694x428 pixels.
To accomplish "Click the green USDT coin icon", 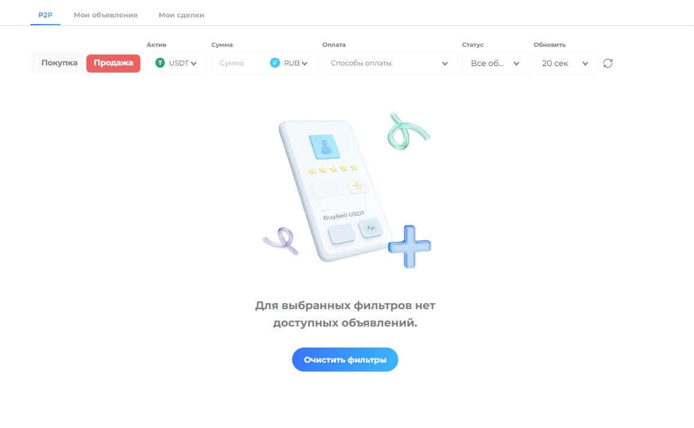I will click(160, 63).
